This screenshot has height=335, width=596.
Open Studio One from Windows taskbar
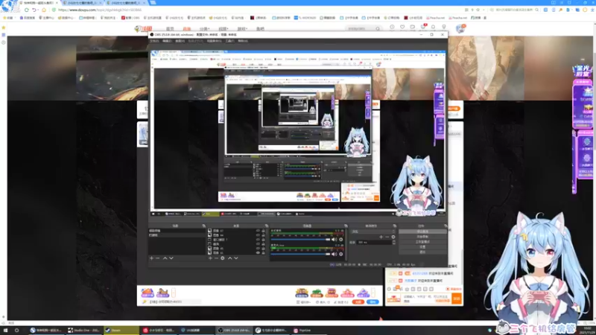coord(84,331)
